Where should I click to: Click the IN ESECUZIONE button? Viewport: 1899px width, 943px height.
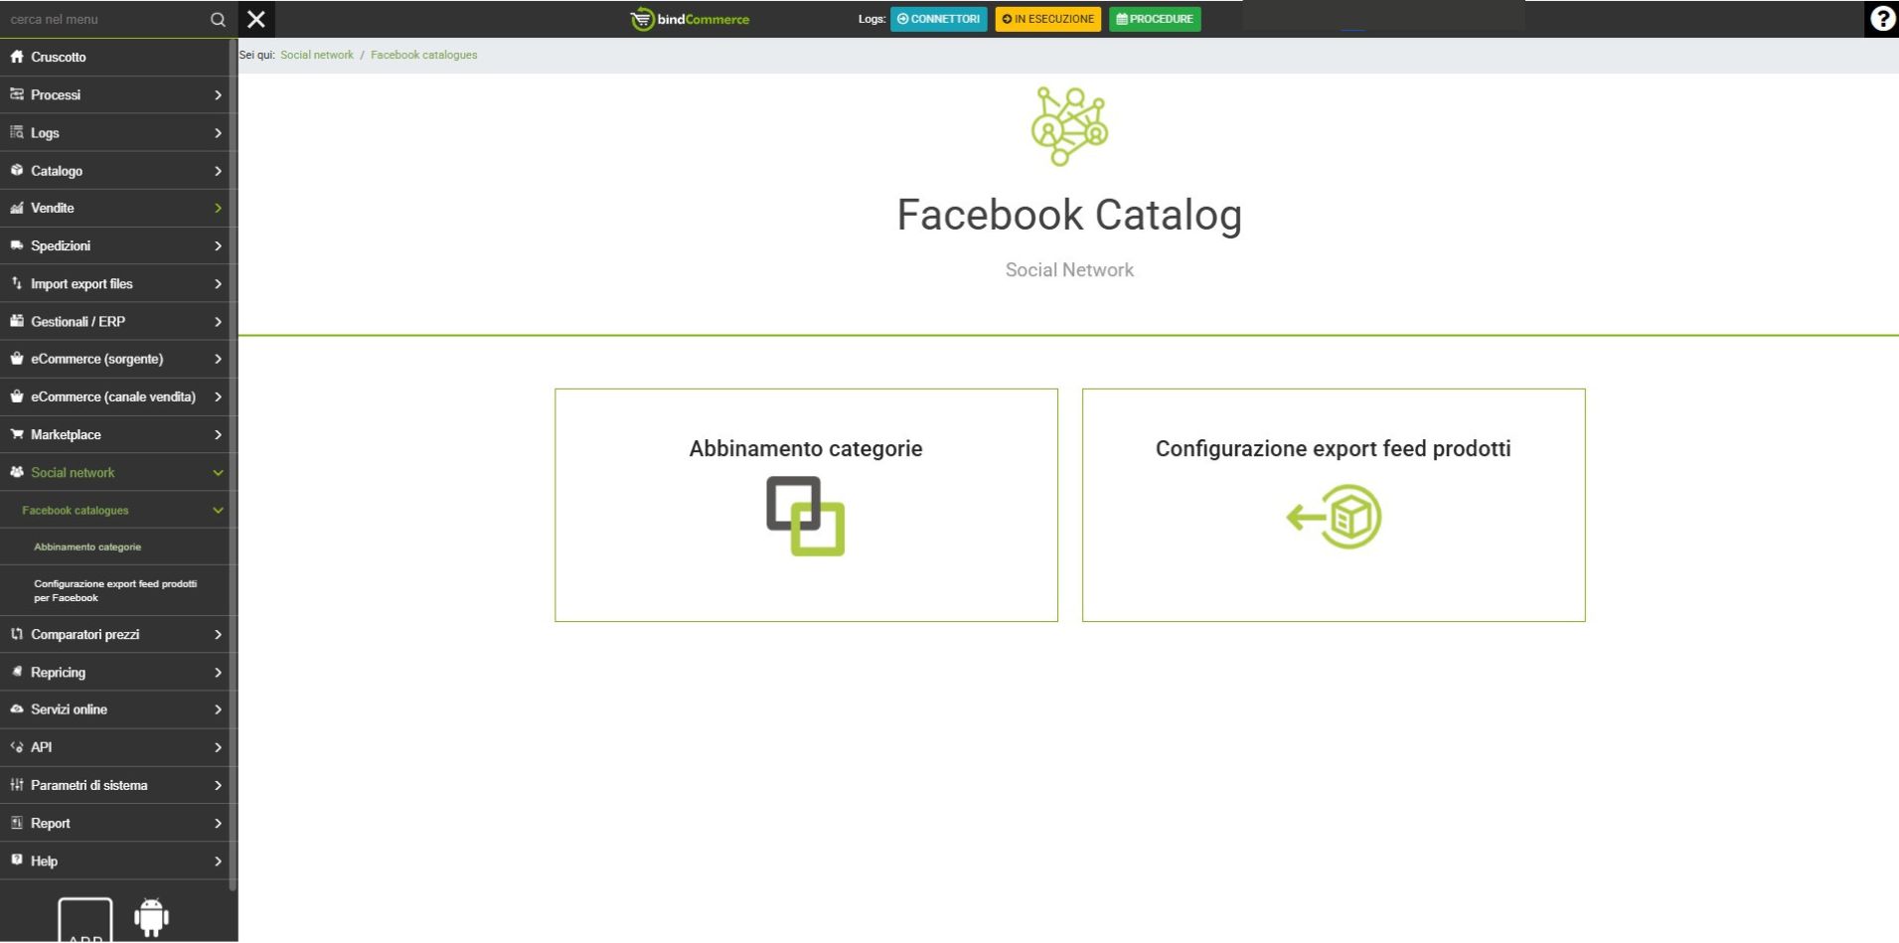(1047, 19)
